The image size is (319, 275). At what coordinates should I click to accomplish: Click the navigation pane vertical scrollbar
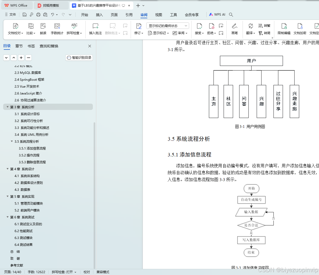pyautogui.click(x=94, y=195)
